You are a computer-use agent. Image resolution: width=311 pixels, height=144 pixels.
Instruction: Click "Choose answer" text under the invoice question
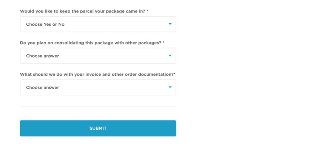point(43,87)
